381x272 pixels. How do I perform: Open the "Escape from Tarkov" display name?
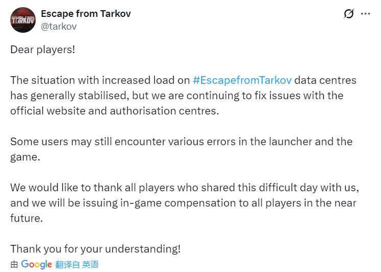[x=86, y=14]
